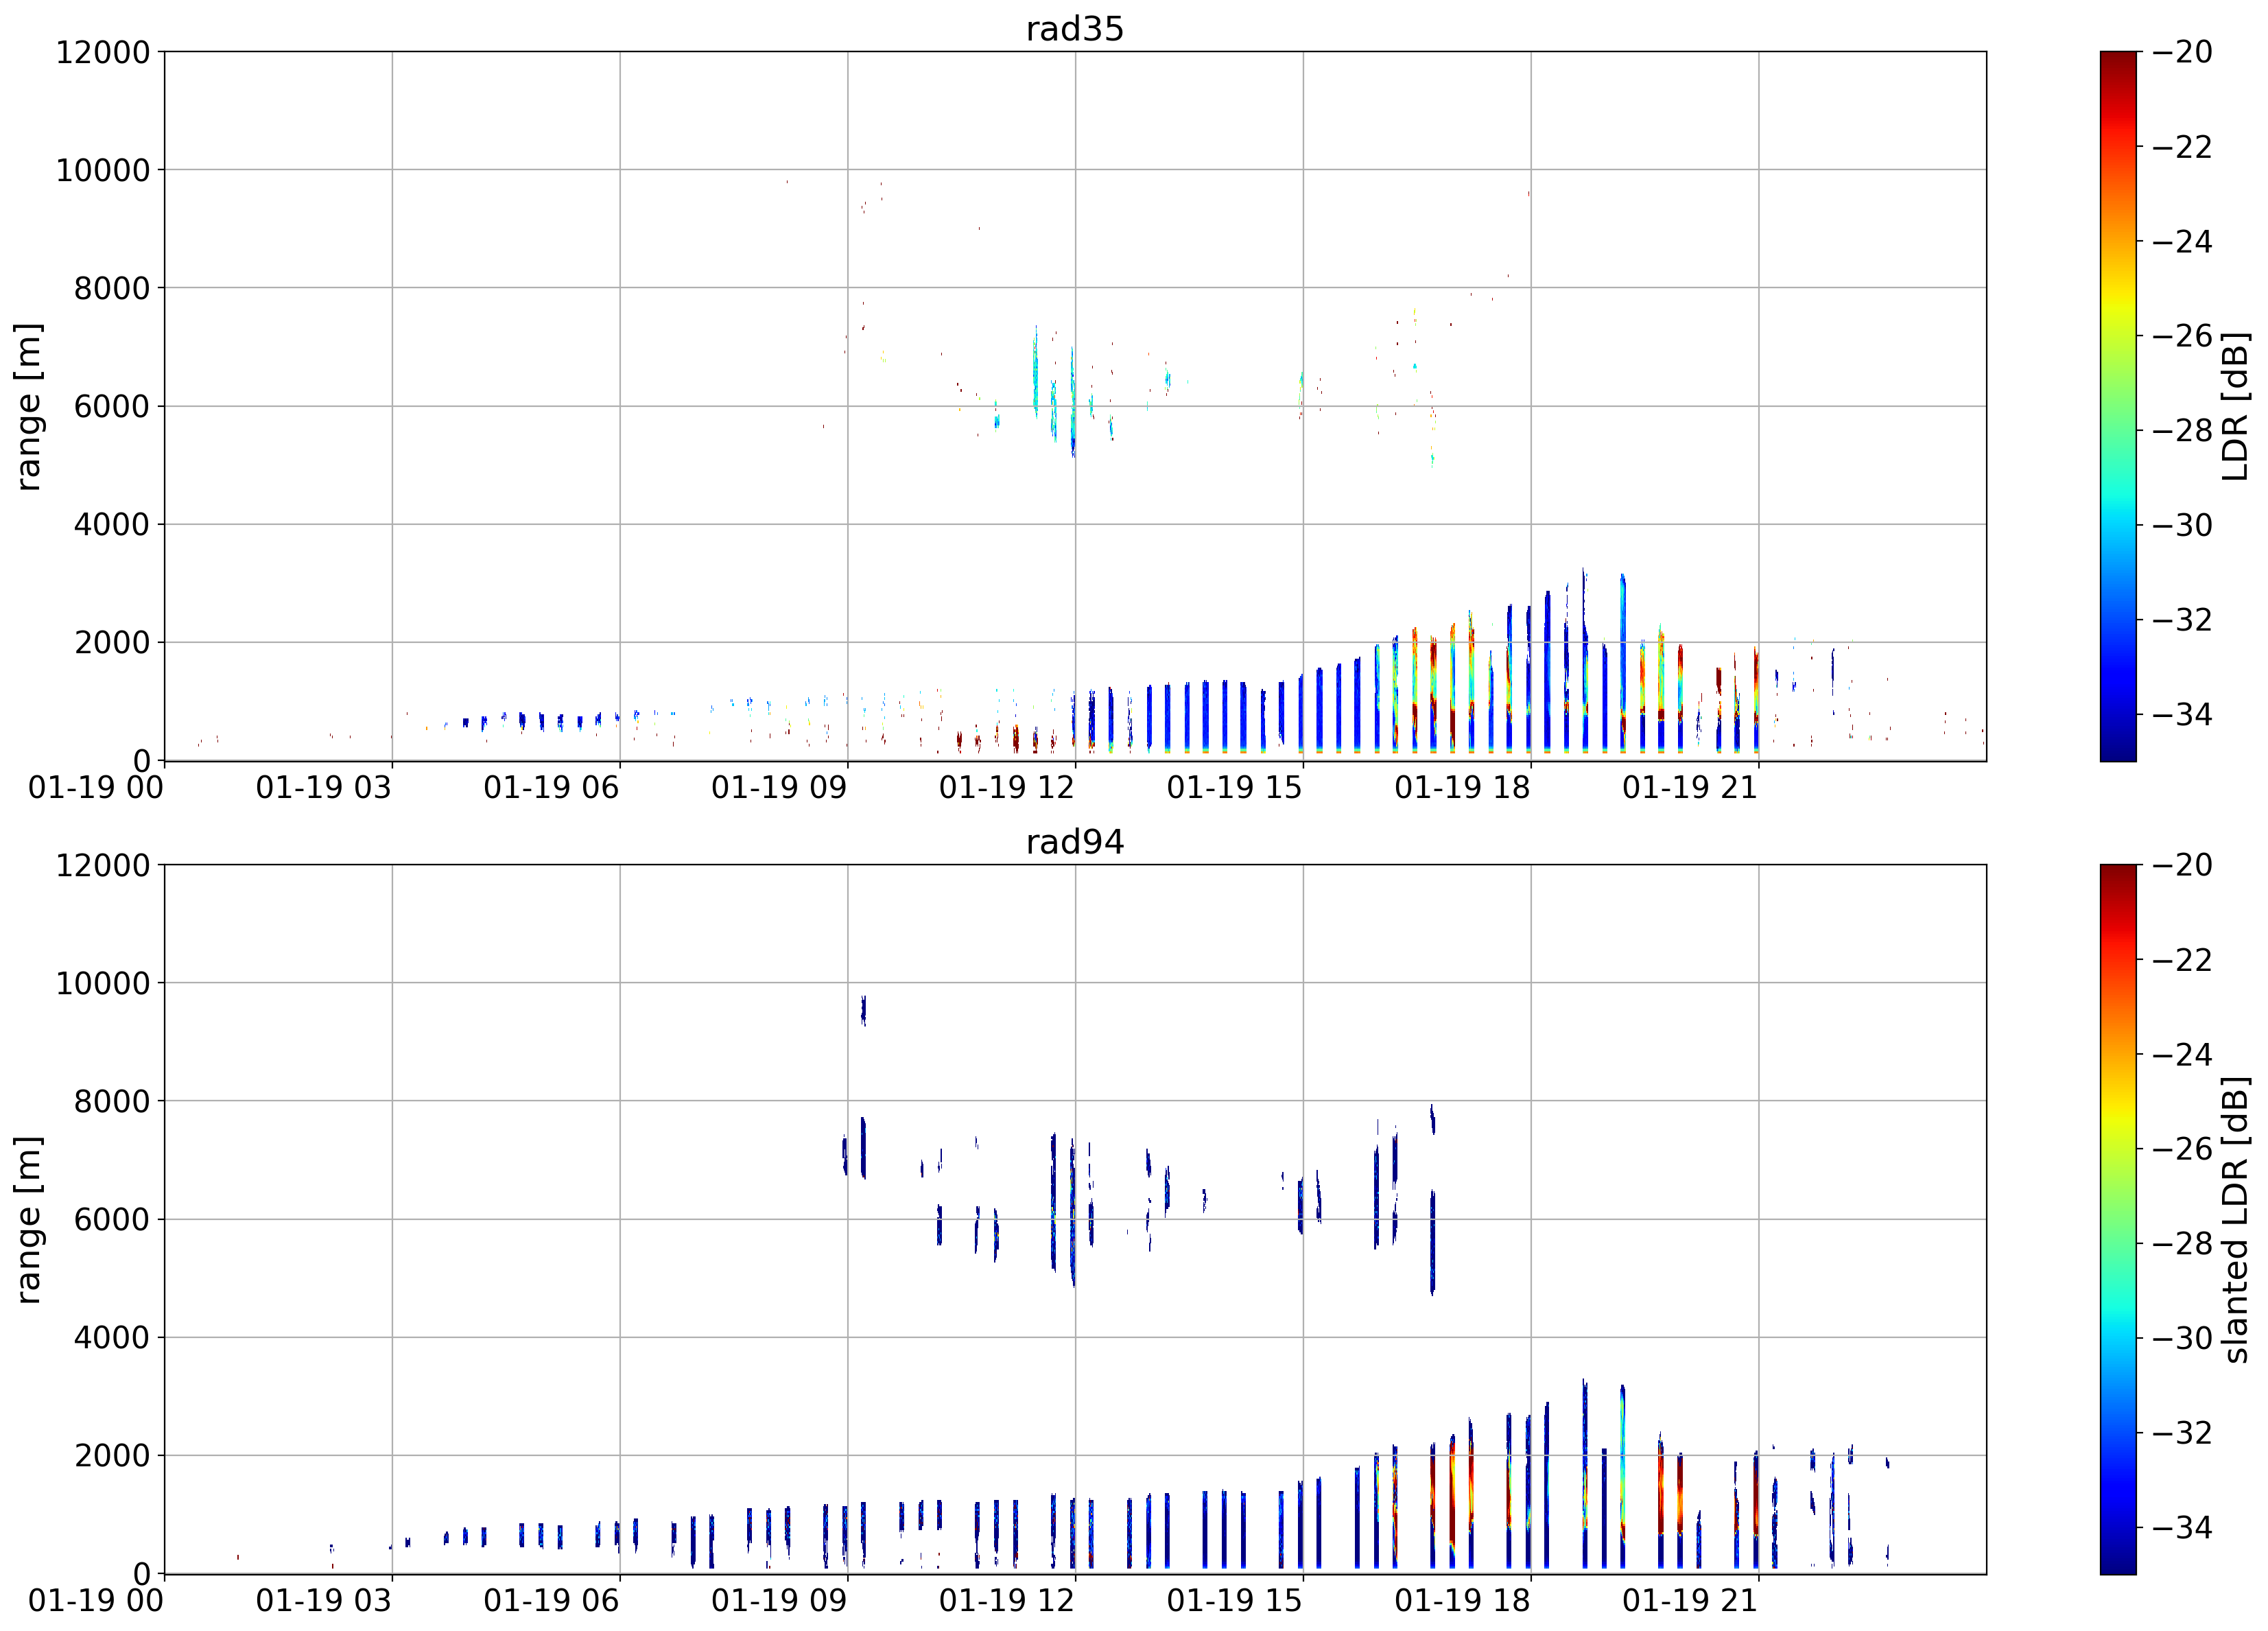Click the −22 tick on the rad35 colorbar
The height and width of the screenshot is (1631, 2268).
click(x=2182, y=147)
